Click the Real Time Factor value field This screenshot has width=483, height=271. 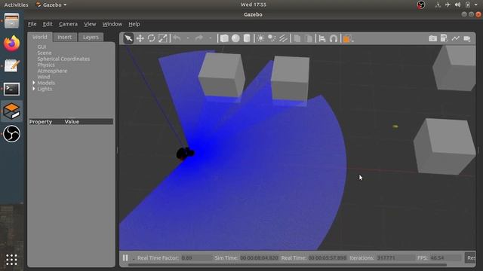point(195,257)
